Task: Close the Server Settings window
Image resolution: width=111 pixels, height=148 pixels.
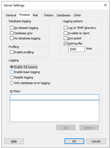Action: 105,5
